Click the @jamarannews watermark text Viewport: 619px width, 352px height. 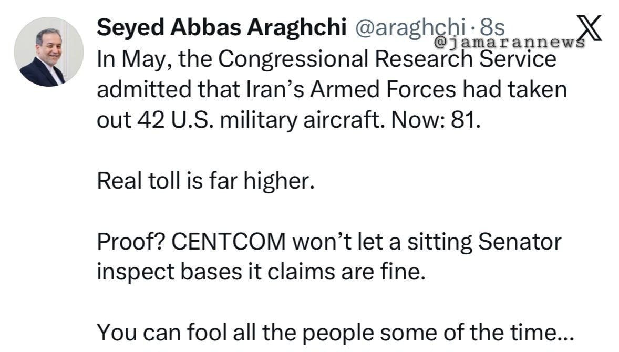(x=509, y=43)
